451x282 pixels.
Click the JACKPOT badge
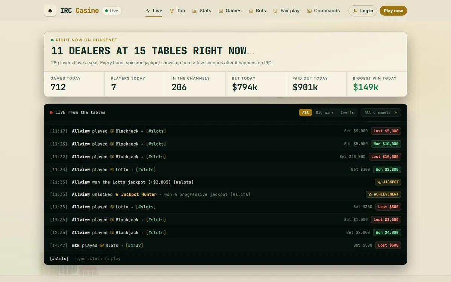(x=388, y=182)
